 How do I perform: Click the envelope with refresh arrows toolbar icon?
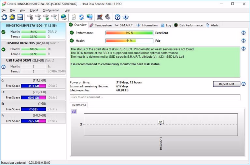pos(82,17)
